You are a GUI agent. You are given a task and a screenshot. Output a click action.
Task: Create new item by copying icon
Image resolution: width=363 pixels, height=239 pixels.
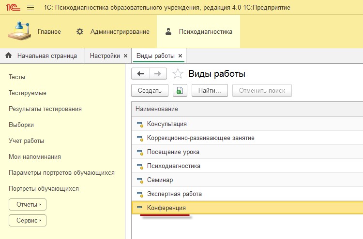click(x=180, y=90)
